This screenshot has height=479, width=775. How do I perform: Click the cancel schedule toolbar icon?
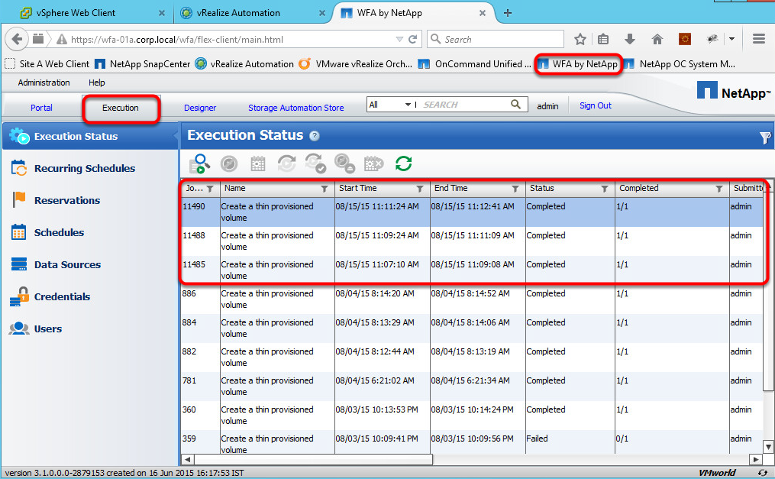tap(373, 163)
